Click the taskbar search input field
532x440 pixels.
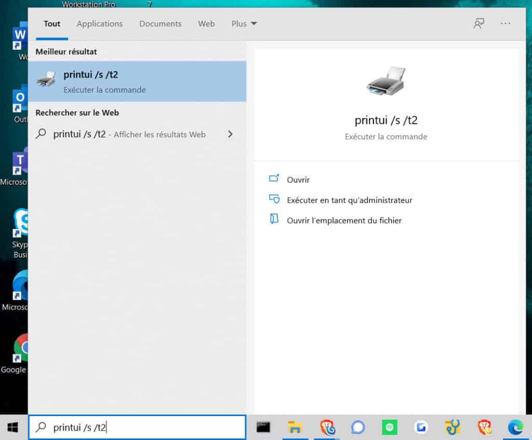[x=137, y=427]
